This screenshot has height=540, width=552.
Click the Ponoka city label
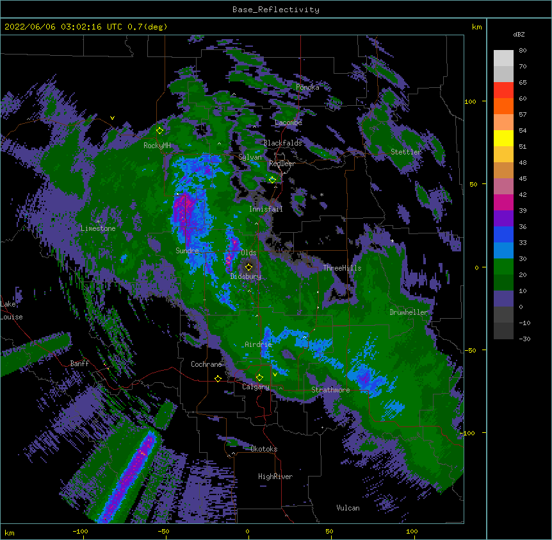pos(307,87)
